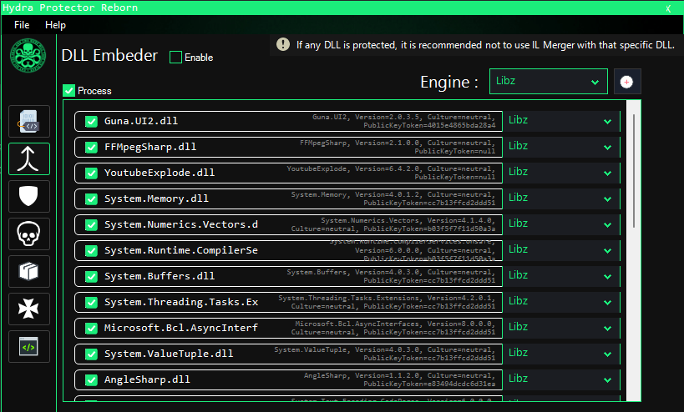The height and width of the screenshot is (412, 684).
Task: Toggle the DLL Embeder Enable checkbox
Action: (175, 58)
